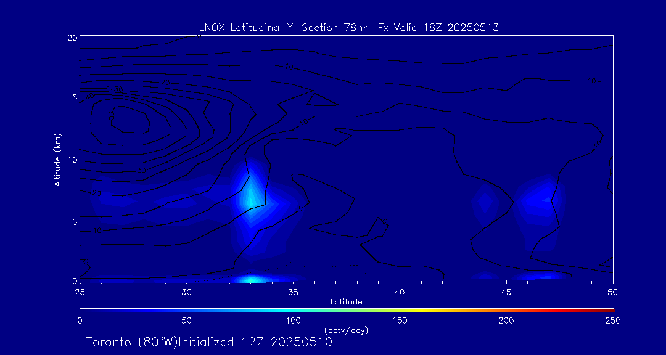The width and height of the screenshot is (666, 355).
Task: Click the latitude tick label 35
Action: click(293, 292)
